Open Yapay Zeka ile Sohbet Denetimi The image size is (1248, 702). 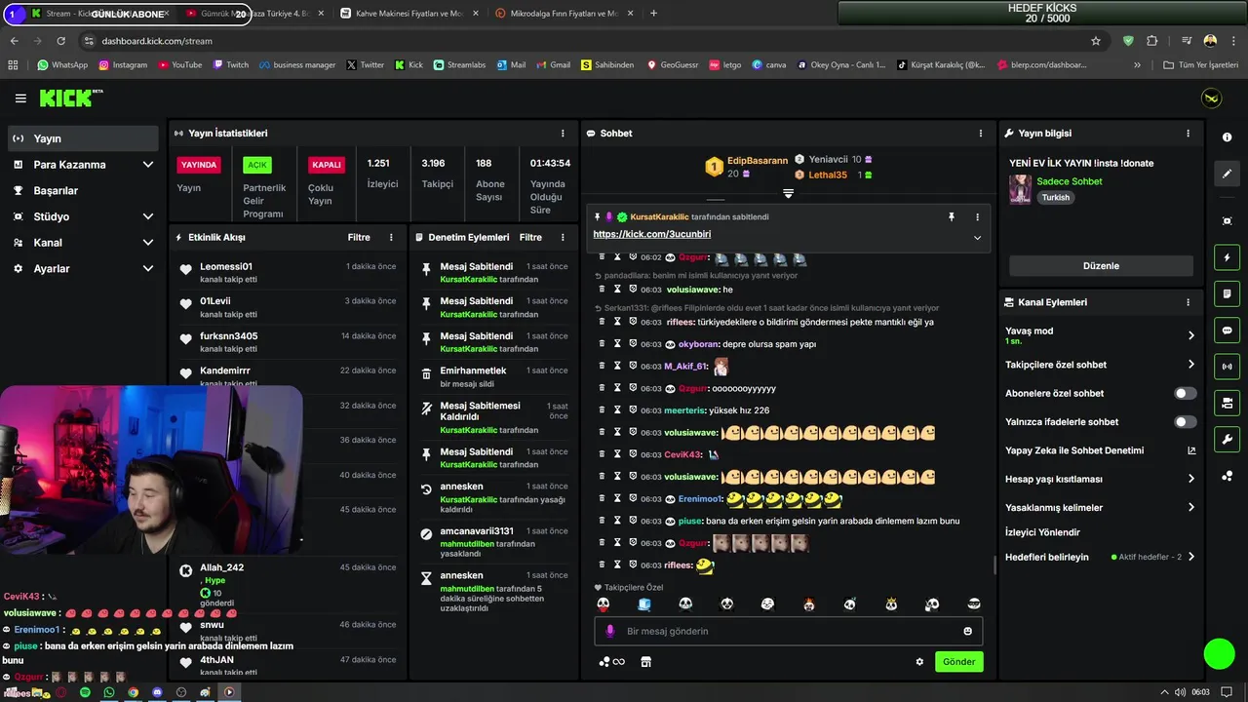coord(1101,450)
